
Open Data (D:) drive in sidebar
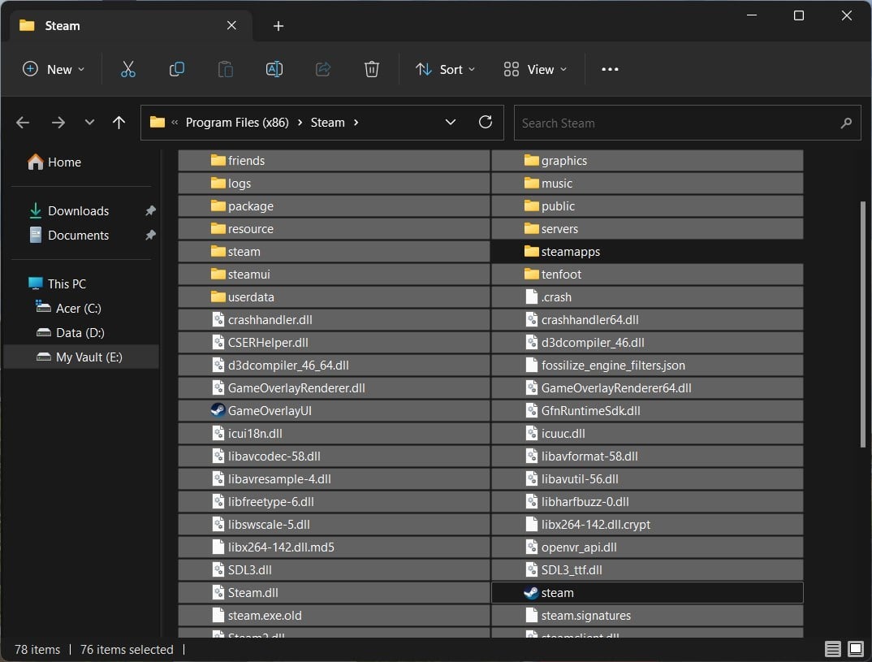[x=80, y=333]
